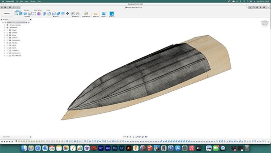Screen dimensions: 271x153
Task: Toggle visibility of the Construction folder
Action: 7,40
